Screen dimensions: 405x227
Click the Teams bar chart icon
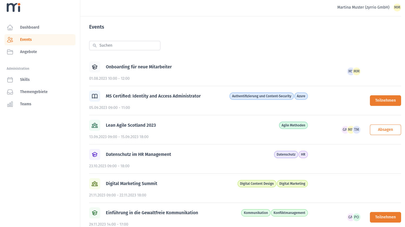(x=10, y=104)
